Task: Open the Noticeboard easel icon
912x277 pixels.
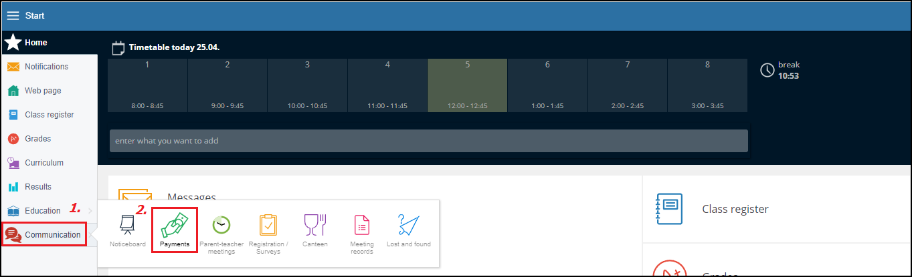Action: (x=127, y=225)
